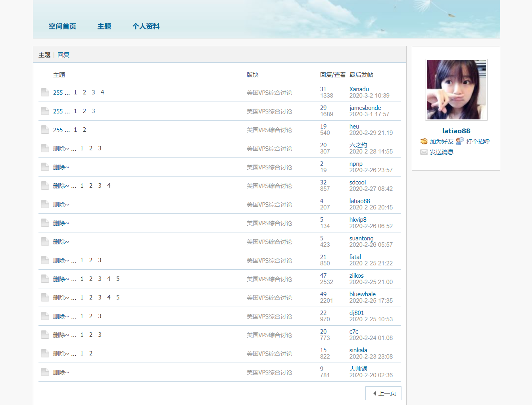Click the add friend icon

pyautogui.click(x=424, y=142)
